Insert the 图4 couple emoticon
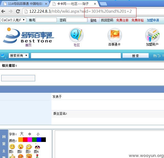Screen dimensions: 164x158 [x=37, y=147]
